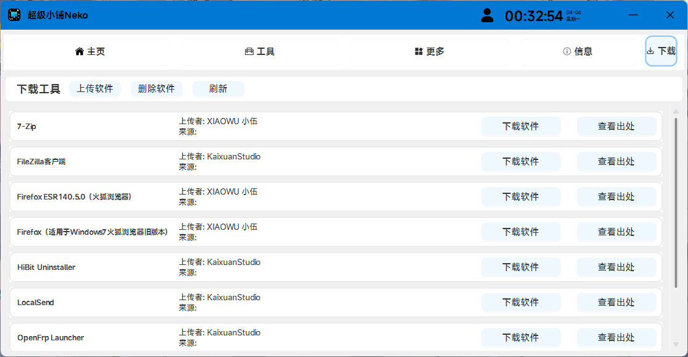View source of FileZilla客户端 via 查看出处

click(x=616, y=162)
